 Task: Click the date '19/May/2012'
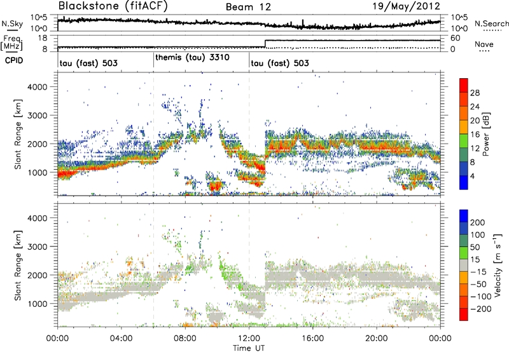[x=407, y=6]
